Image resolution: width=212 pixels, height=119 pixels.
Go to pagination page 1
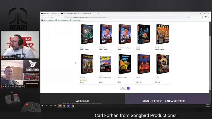pos(121,88)
